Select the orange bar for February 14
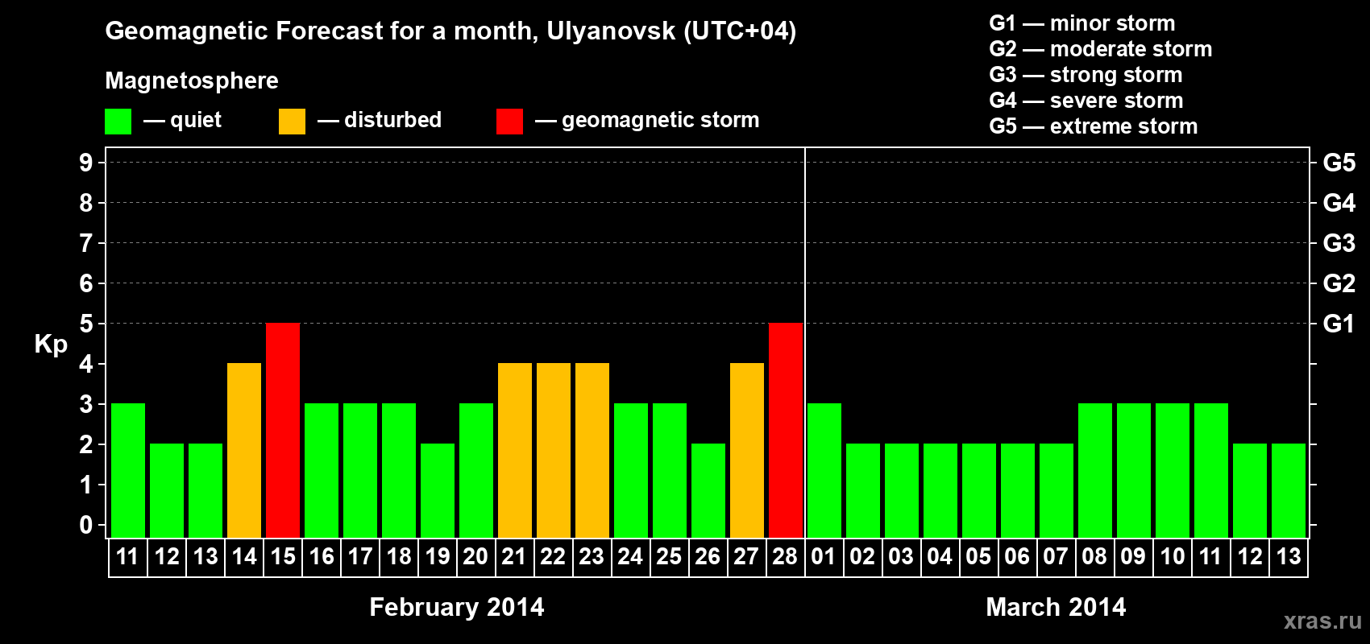The height and width of the screenshot is (644, 1370). [244, 450]
